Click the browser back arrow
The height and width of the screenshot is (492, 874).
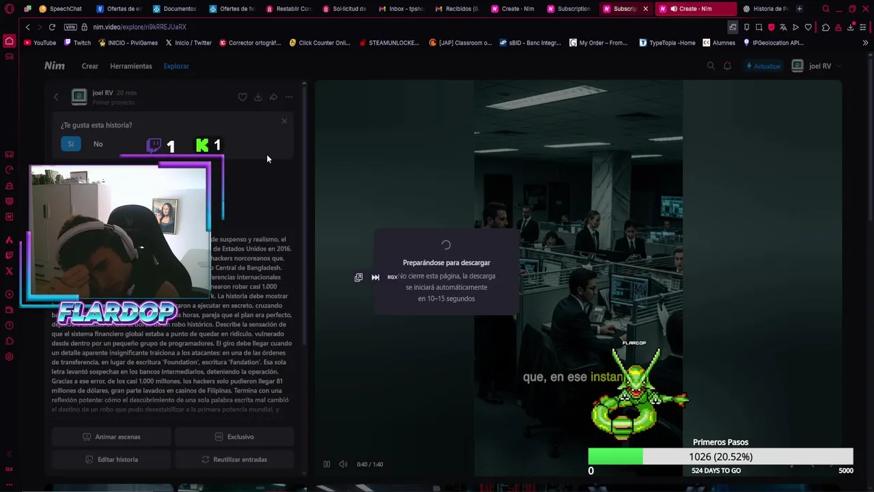(x=27, y=27)
